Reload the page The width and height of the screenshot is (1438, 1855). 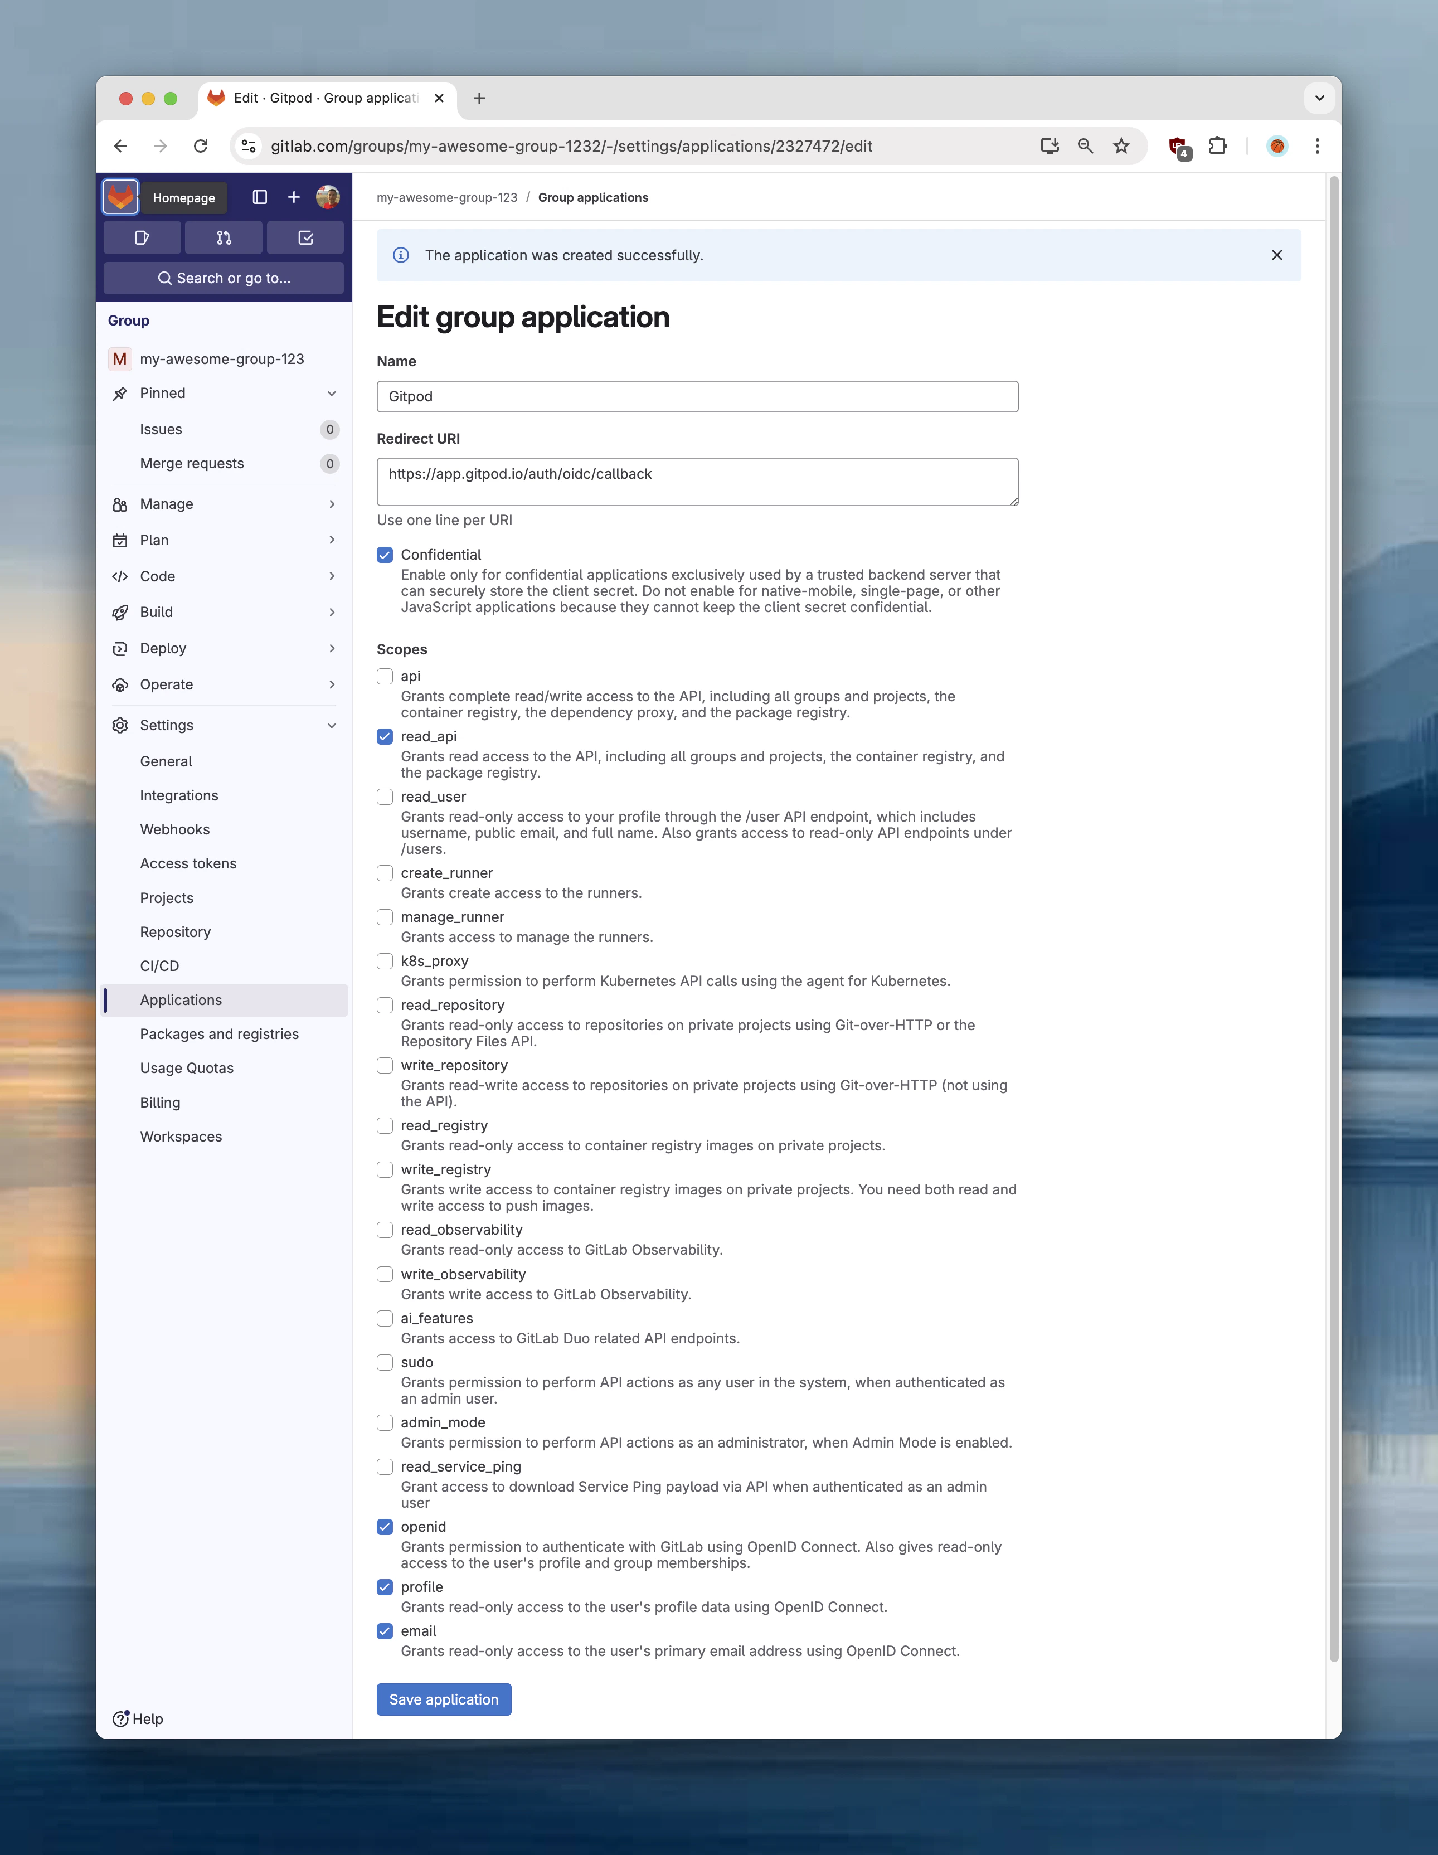201,146
